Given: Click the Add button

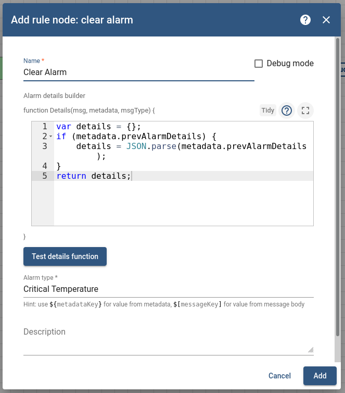Looking at the screenshot, I should tap(320, 376).
